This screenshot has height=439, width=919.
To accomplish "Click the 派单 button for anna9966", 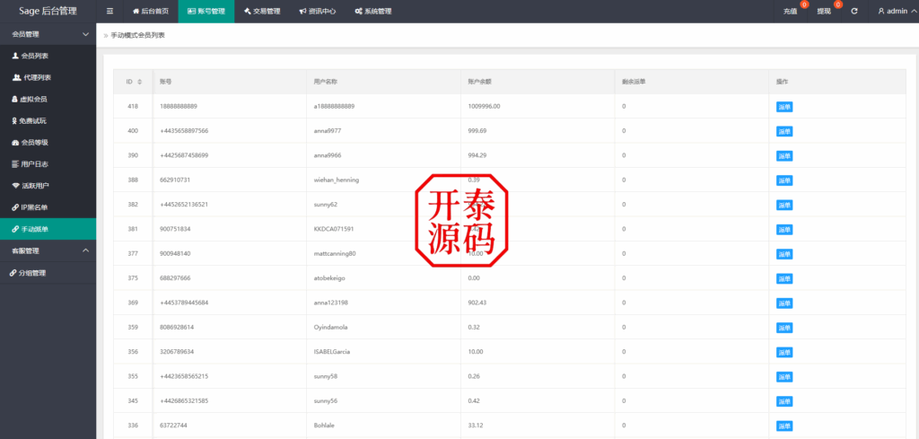I will coord(784,156).
